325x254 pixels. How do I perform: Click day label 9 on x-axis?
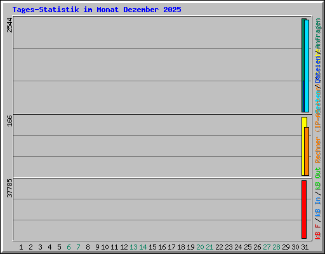tap(97, 247)
